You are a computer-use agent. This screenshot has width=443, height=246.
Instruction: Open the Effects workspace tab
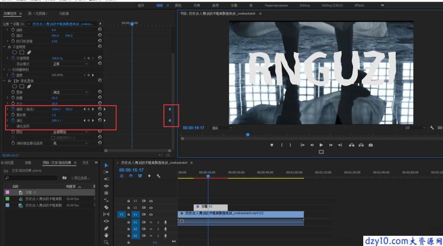pyautogui.click(x=359, y=5)
